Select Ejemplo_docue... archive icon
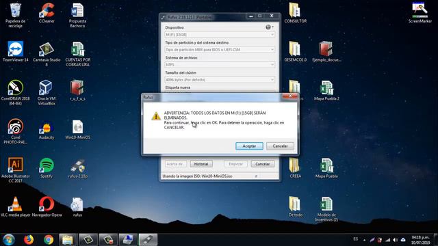 click(x=326, y=51)
